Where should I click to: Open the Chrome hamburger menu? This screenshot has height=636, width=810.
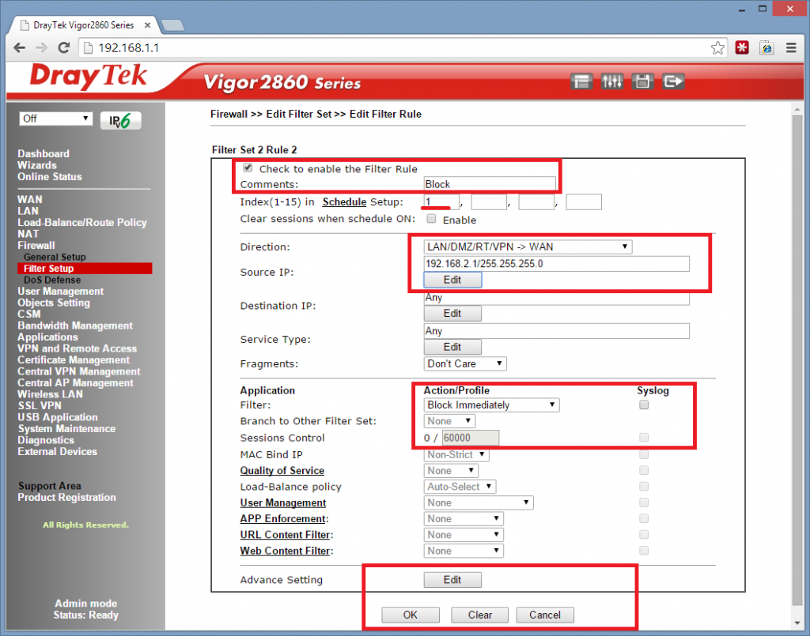point(791,48)
